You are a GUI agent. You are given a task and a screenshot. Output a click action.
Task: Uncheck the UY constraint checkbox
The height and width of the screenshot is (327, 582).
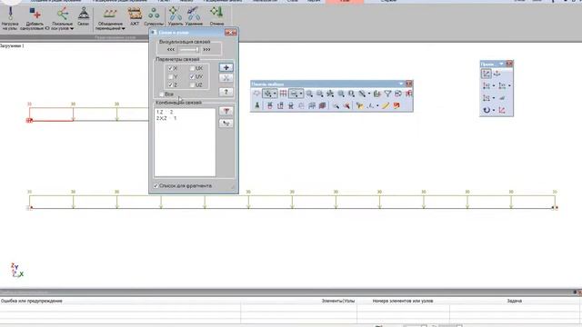(x=192, y=76)
